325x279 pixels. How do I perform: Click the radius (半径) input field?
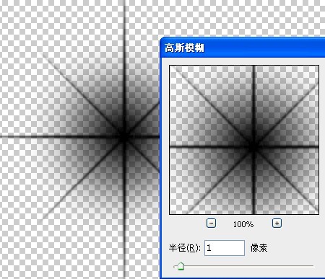click(x=225, y=248)
